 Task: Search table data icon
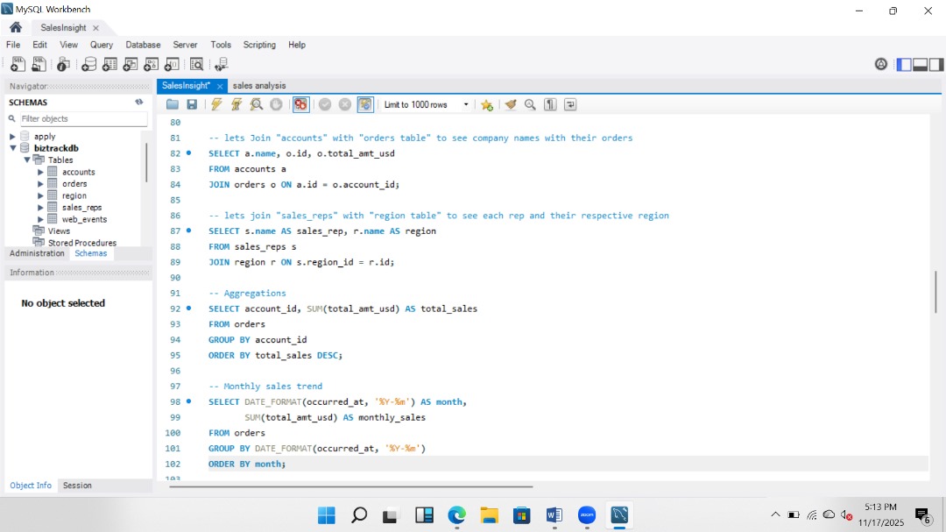point(196,64)
